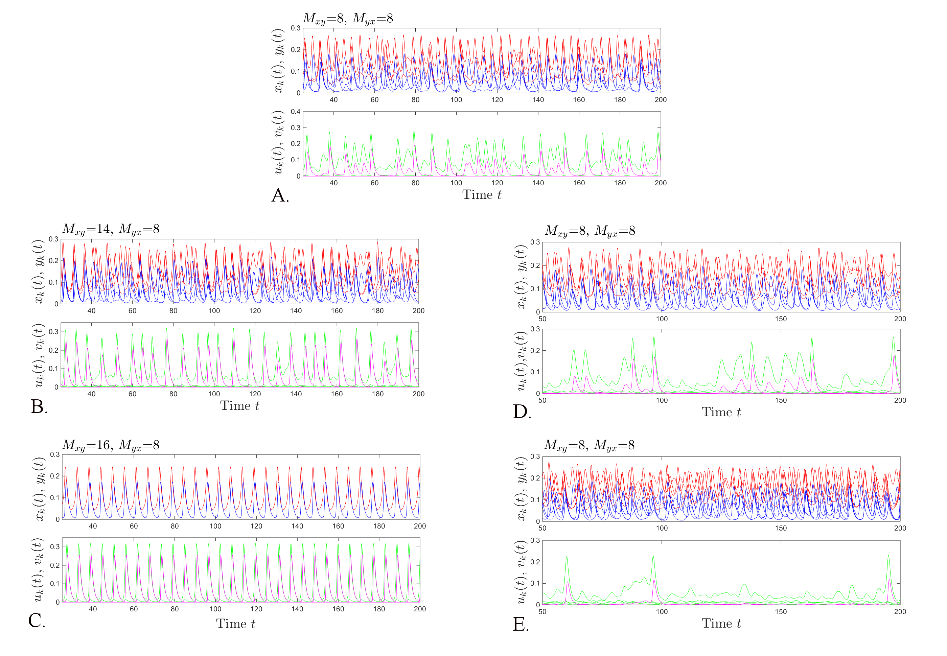Screen dimensions: 947x656
Task: Click the upper y-axis label in panel A
Action: (279, 61)
